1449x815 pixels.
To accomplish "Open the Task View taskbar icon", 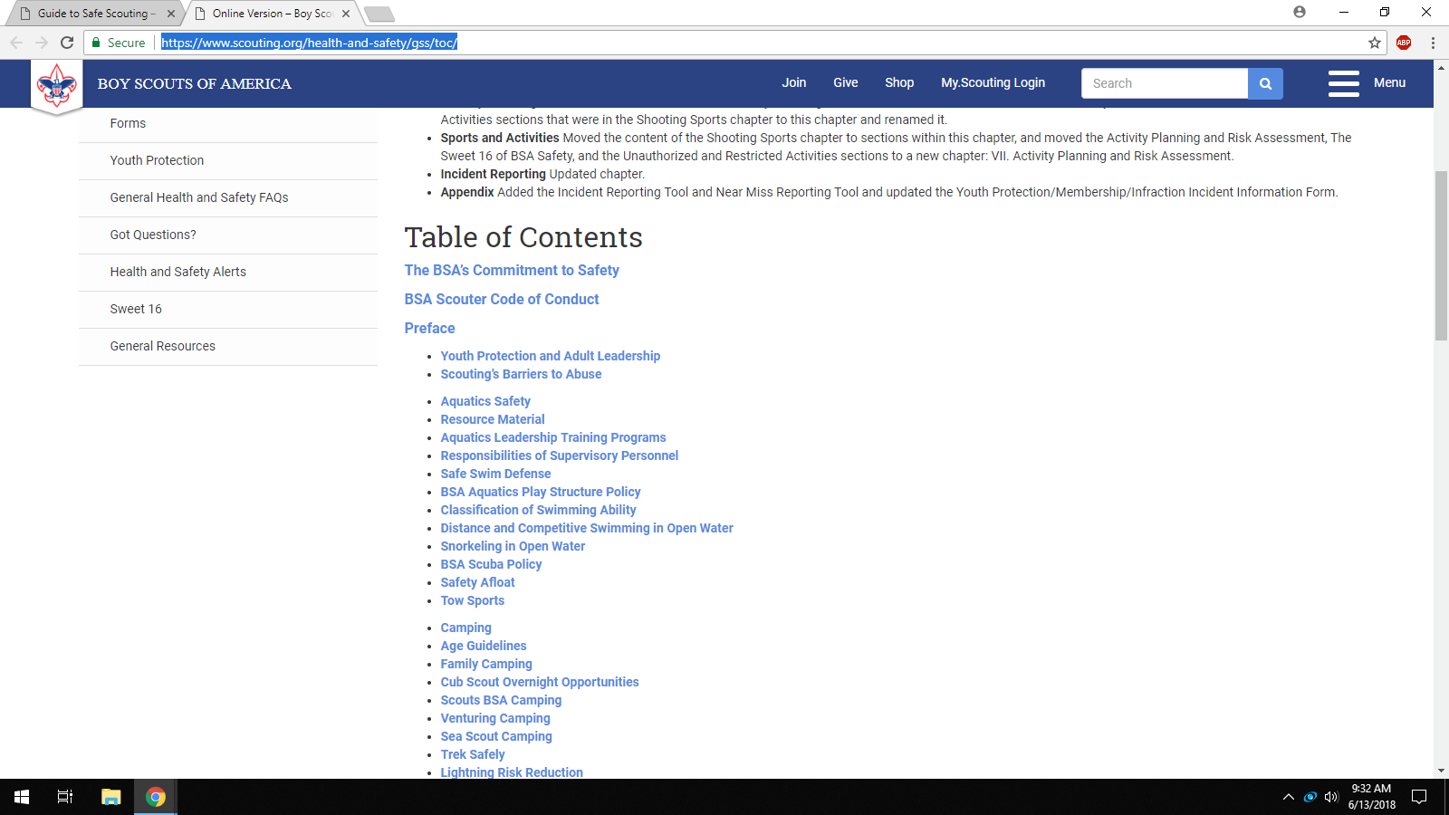I will click(65, 797).
